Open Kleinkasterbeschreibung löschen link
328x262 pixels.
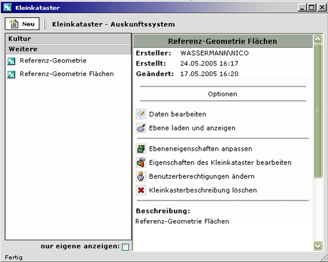point(203,190)
